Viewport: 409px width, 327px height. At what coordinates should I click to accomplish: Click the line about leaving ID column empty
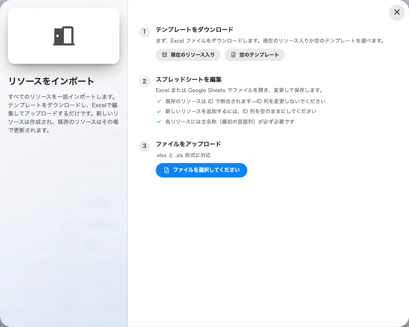click(241, 111)
